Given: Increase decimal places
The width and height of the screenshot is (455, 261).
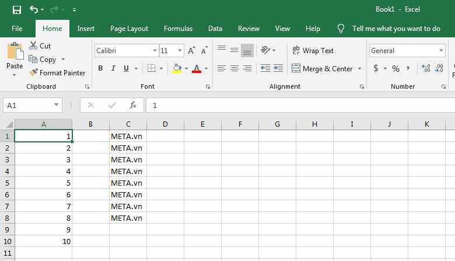Looking at the screenshot, I should click(x=426, y=68).
